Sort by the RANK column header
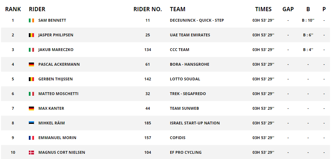The height and width of the screenshot is (159, 331). pyautogui.click(x=13, y=9)
